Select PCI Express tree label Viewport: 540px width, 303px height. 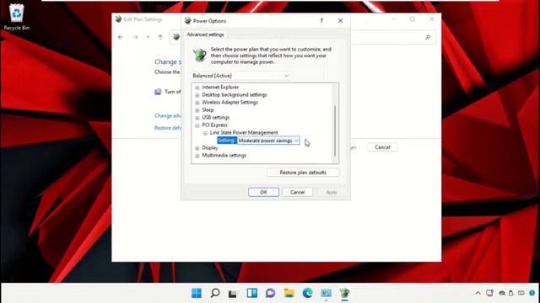coord(214,125)
